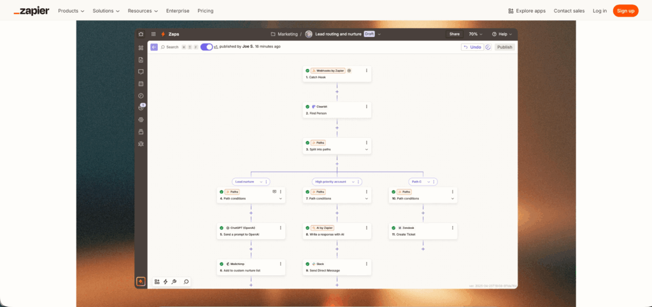The image size is (652, 307).
Task: Click the lightning bolt icon in bottom toolbar
Action: click(x=166, y=282)
